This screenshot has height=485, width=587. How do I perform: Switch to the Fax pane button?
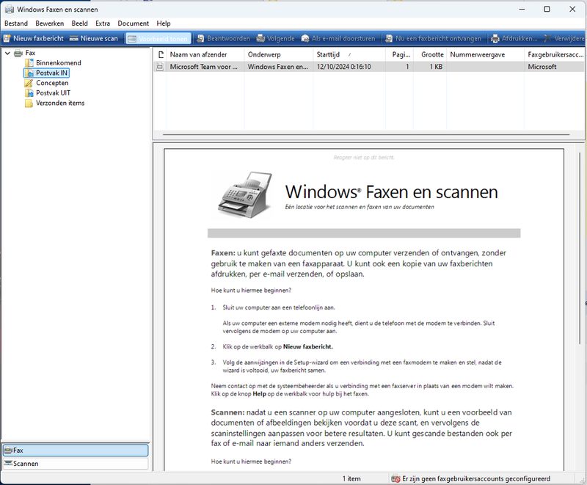(76, 451)
